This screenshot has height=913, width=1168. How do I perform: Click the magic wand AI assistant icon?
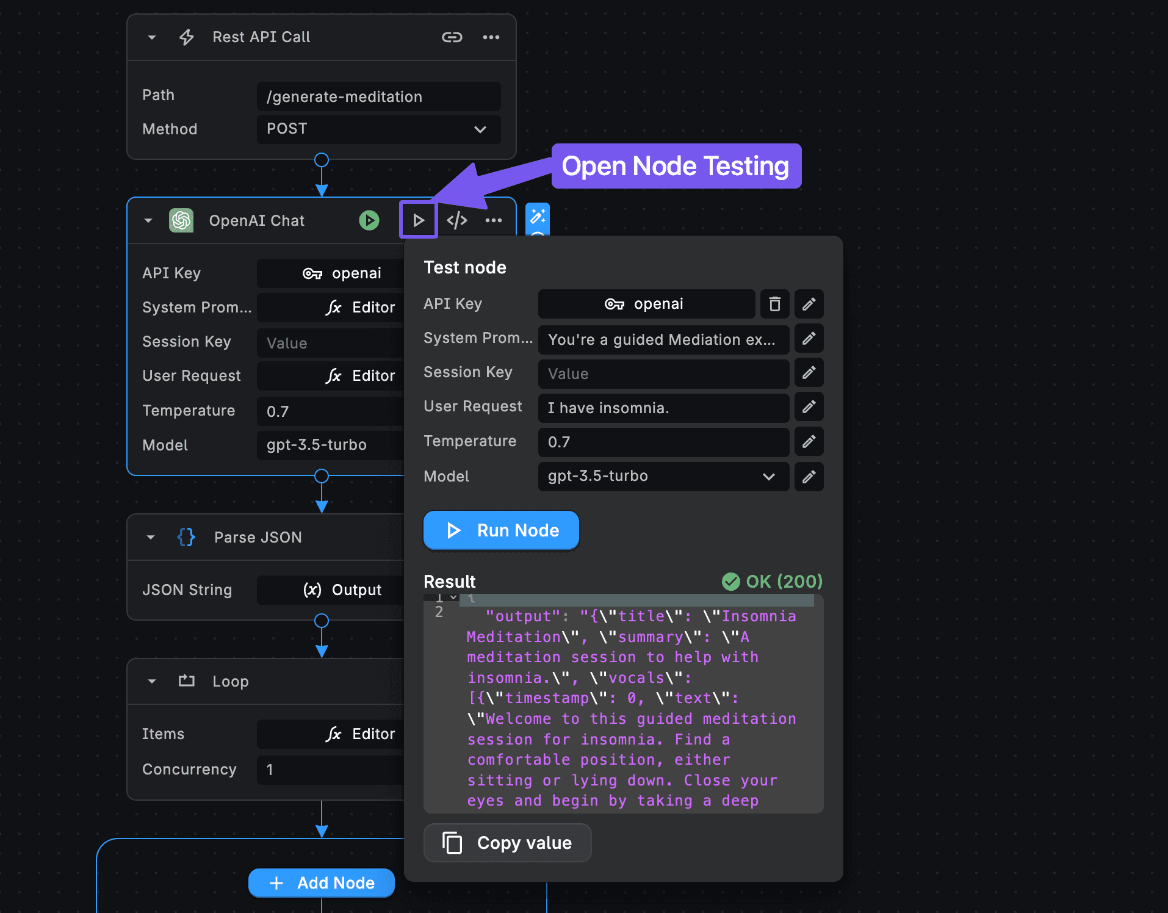coord(537,216)
